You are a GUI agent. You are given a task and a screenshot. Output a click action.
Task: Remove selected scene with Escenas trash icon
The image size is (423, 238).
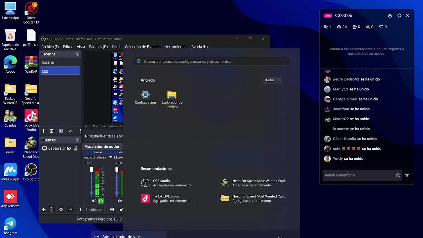tap(52, 131)
